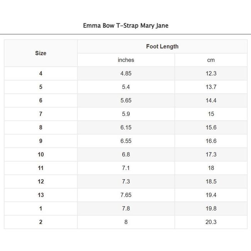Select the 18.5 cm cell
This screenshot has width=251, height=251.
click(211, 181)
